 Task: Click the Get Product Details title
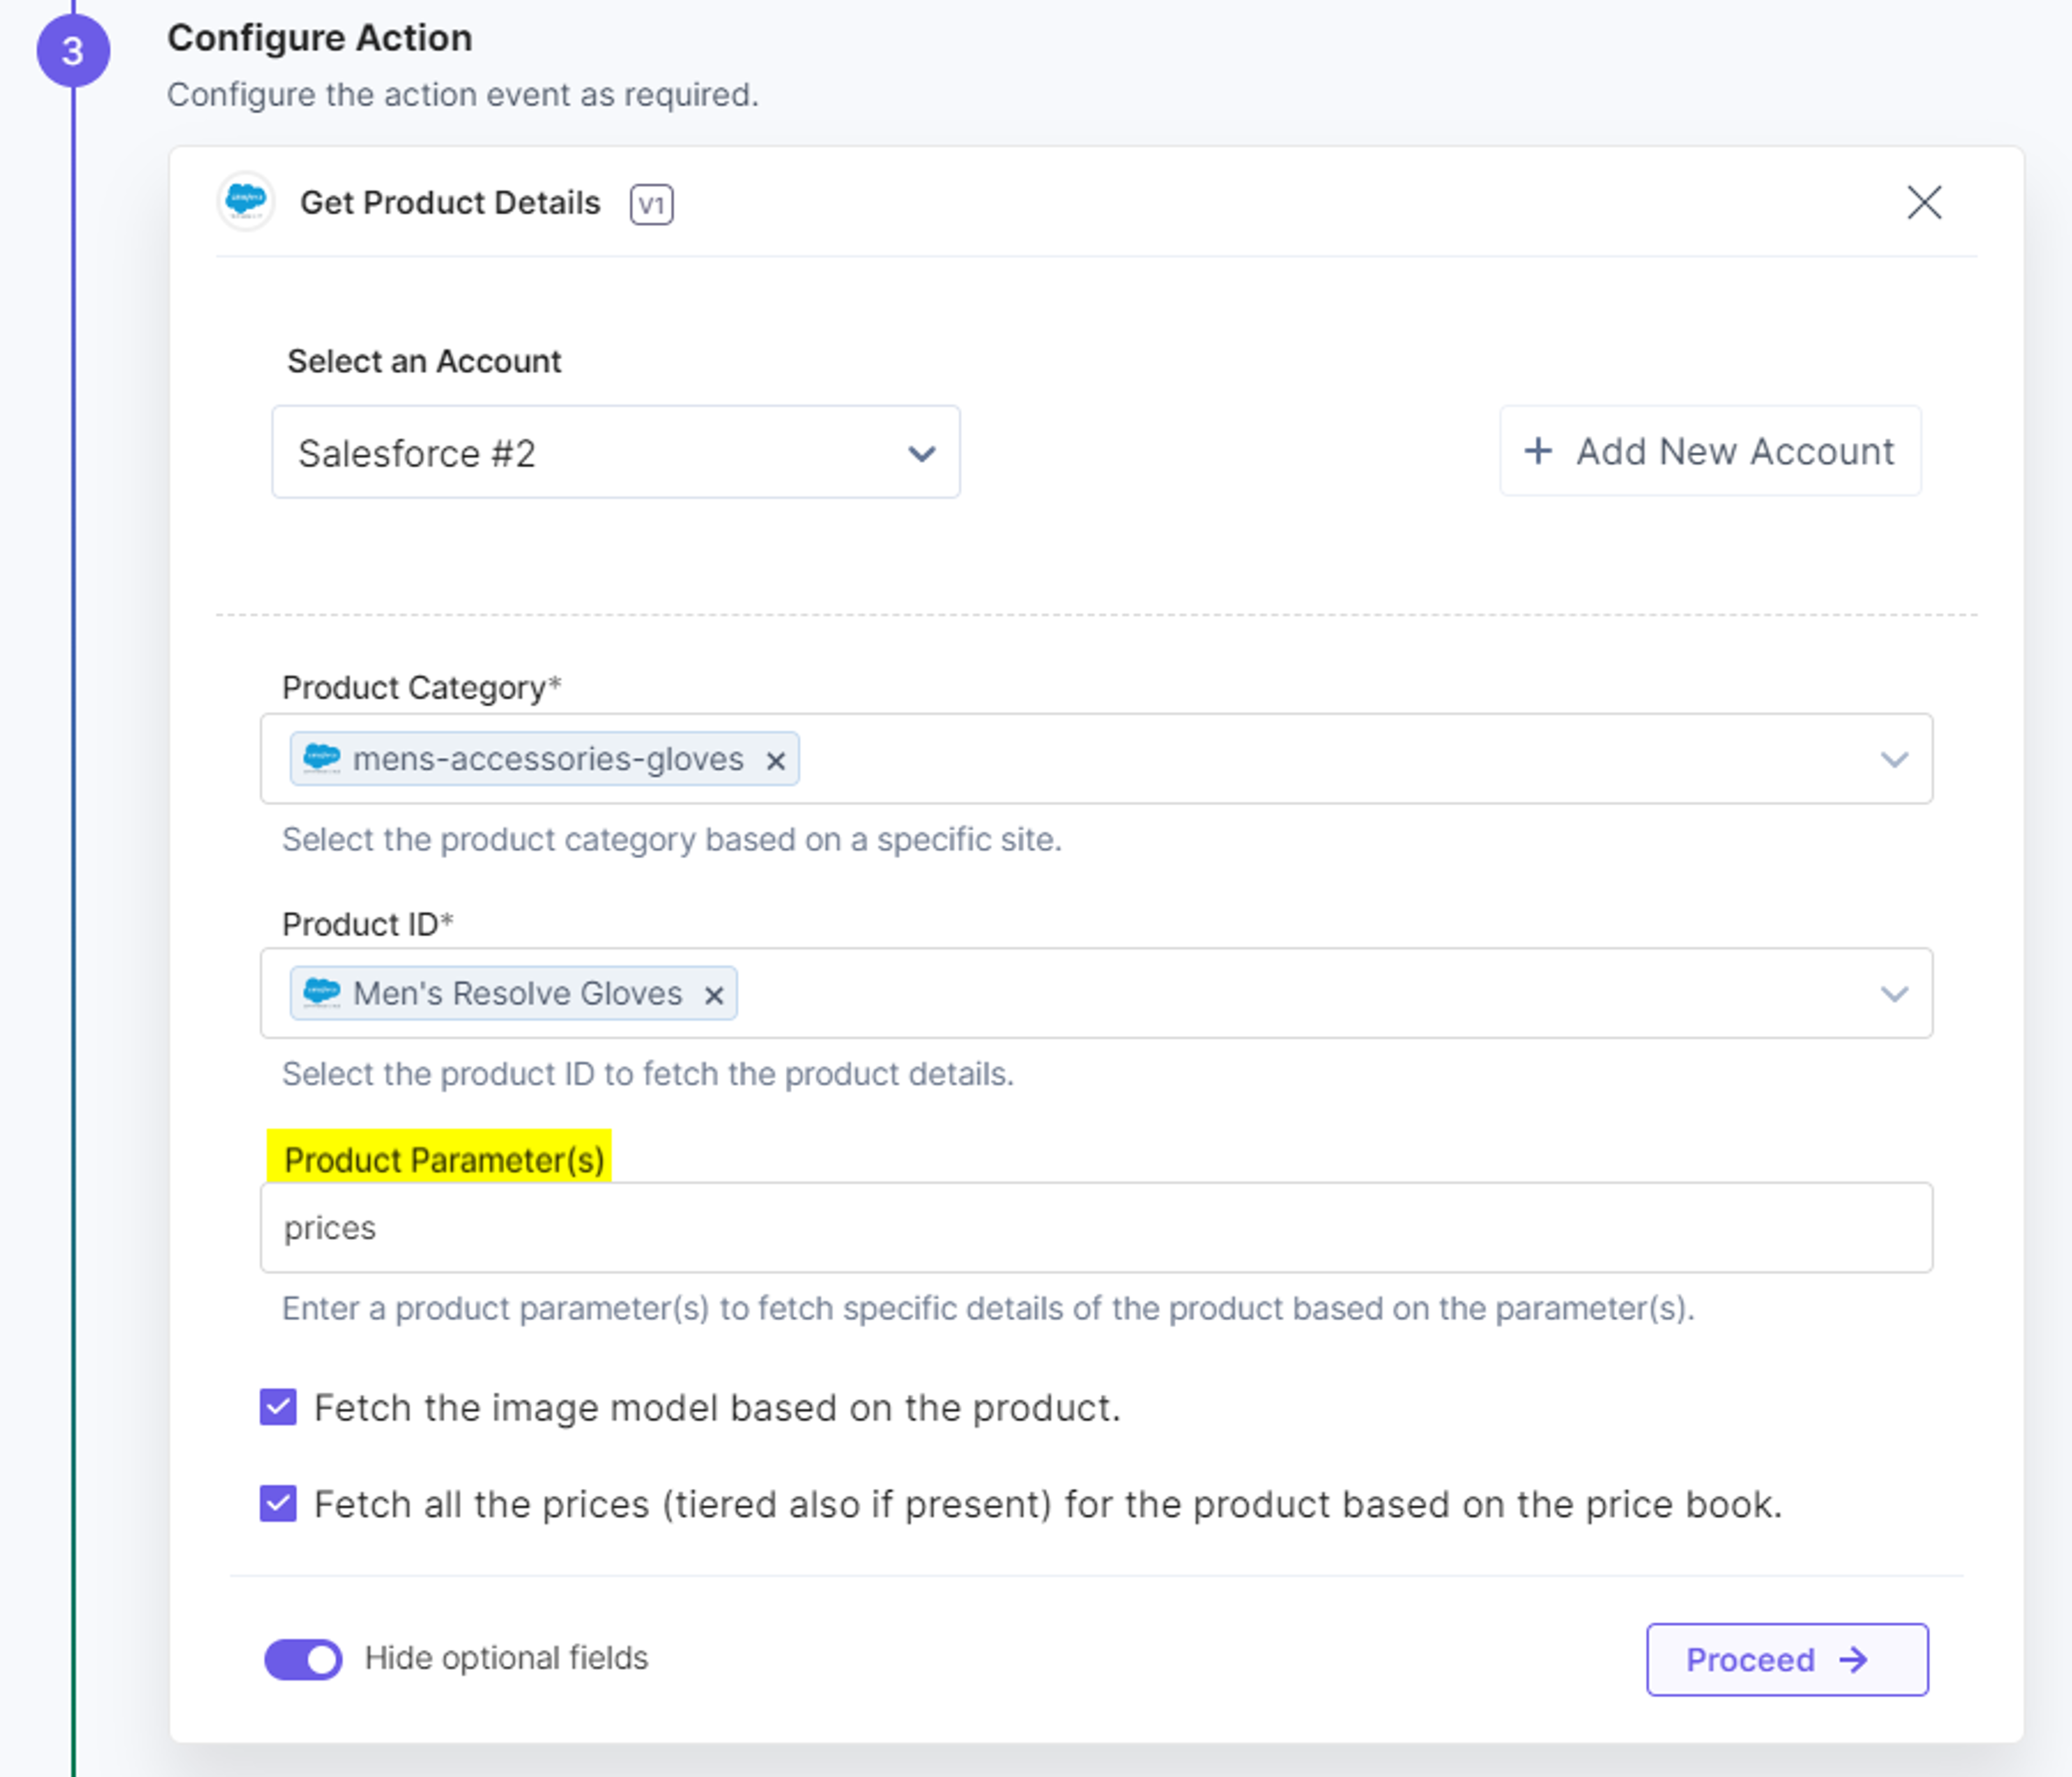click(450, 203)
